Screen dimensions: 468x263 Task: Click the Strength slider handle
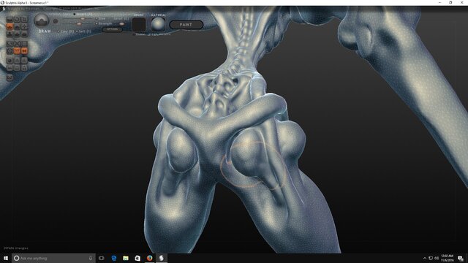pyautogui.click(x=79, y=24)
